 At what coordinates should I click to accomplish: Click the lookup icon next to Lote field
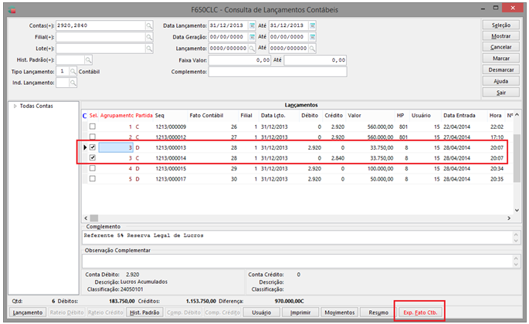pos(148,48)
